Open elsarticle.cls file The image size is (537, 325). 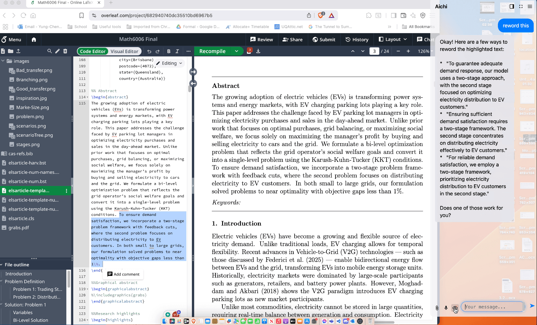click(x=21, y=218)
